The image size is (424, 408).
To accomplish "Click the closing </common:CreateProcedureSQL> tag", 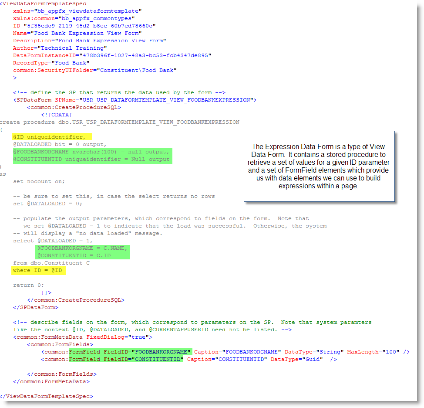I will point(76,300).
